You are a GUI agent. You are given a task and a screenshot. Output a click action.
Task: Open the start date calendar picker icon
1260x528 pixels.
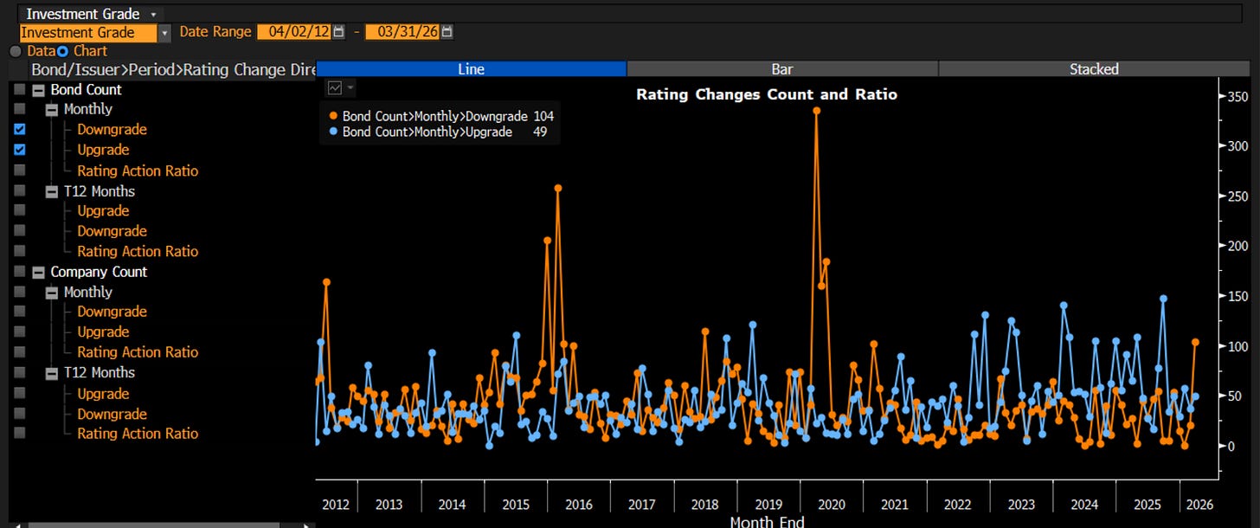(339, 32)
